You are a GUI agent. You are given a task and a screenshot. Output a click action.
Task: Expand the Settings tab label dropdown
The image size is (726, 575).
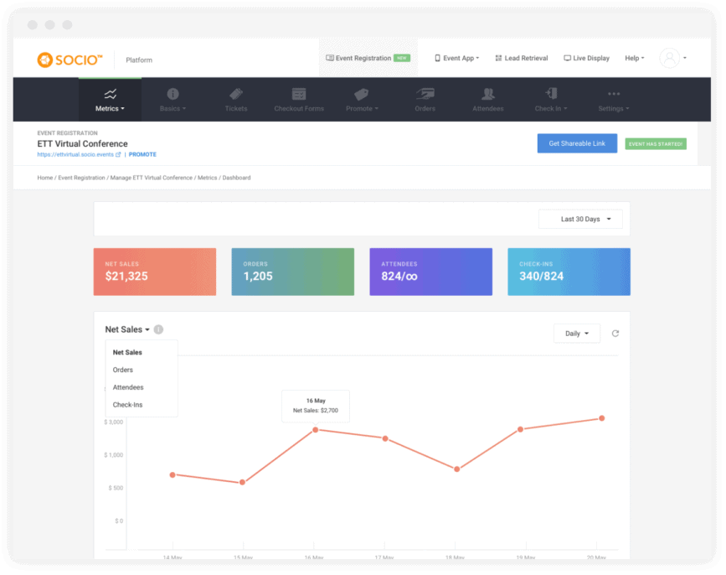614,108
